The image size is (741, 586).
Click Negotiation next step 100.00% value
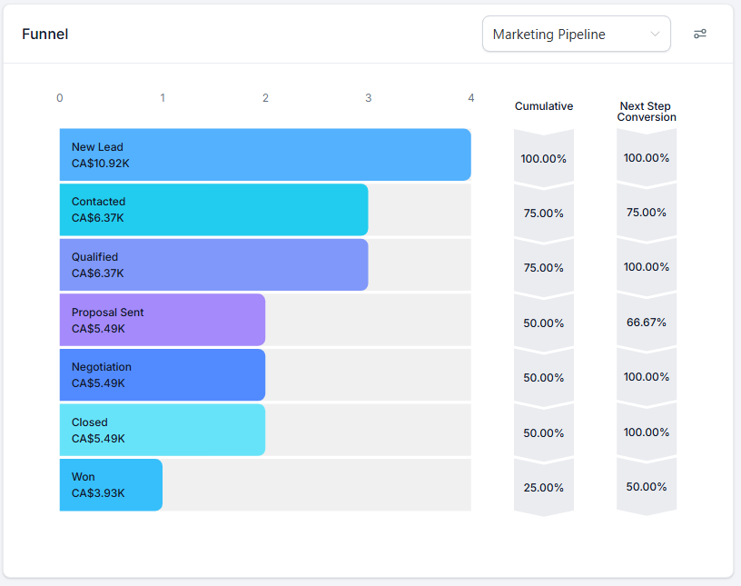646,376
